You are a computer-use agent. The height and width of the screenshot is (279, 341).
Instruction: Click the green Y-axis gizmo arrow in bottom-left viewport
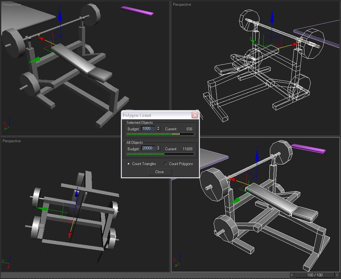tap(42, 209)
